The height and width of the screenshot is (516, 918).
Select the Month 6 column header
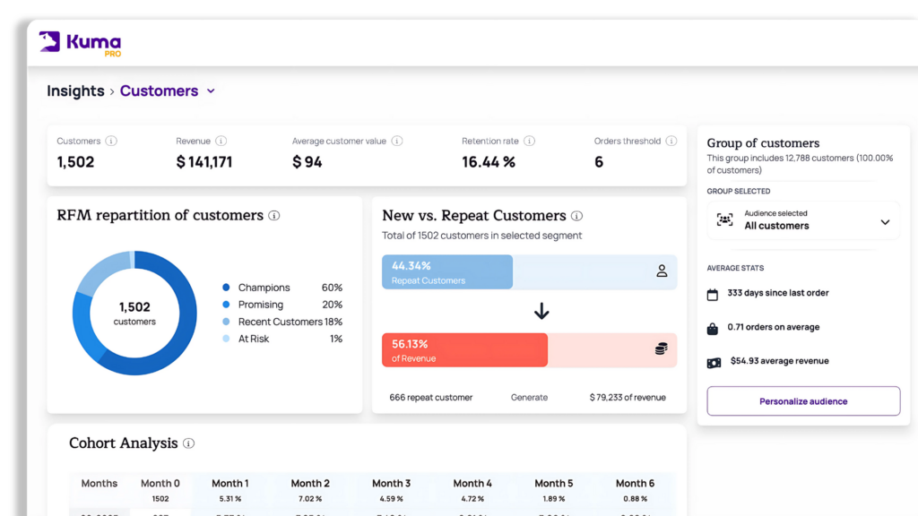(x=636, y=483)
